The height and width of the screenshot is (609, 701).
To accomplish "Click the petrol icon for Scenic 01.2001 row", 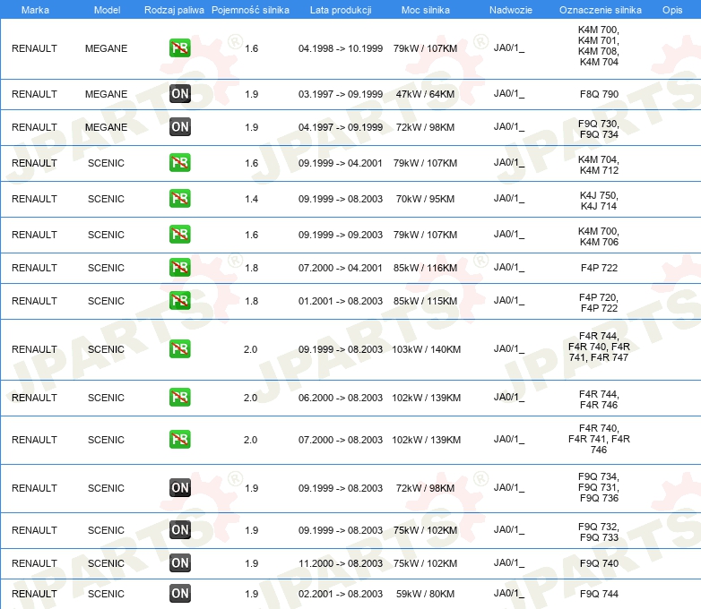I will click(179, 301).
